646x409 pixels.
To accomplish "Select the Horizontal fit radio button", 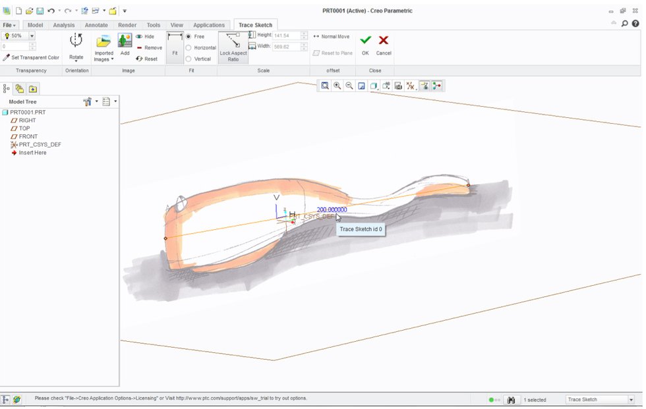I will pyautogui.click(x=189, y=48).
